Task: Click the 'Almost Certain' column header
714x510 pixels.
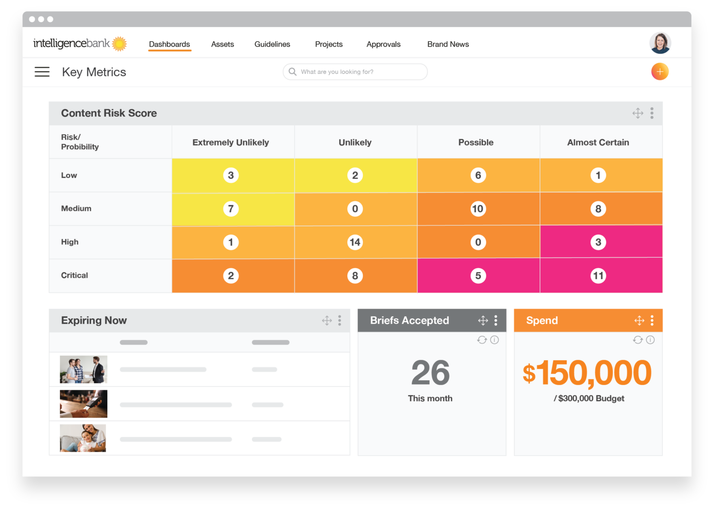Action: pyautogui.click(x=598, y=143)
